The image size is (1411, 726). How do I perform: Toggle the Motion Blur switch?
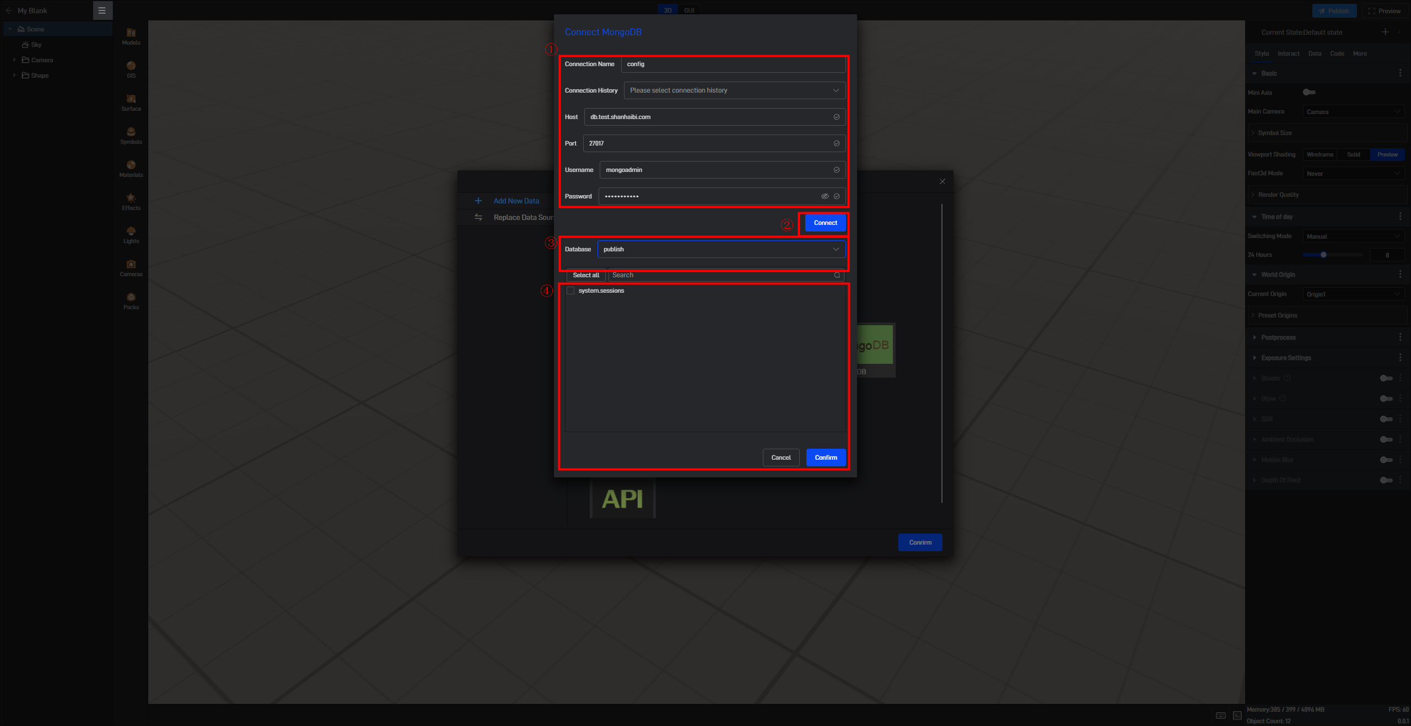point(1387,460)
